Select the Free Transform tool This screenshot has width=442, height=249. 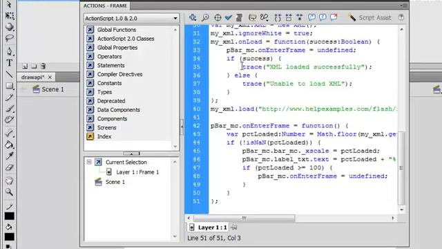[x=9, y=15]
